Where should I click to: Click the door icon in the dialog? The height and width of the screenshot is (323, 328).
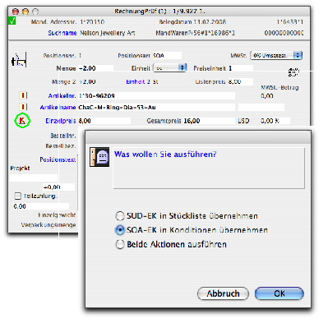pyautogui.click(x=99, y=157)
